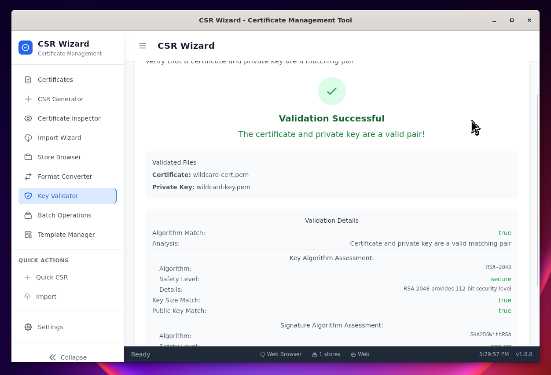551x375 pixels.
Task: Click the CSR Generator plus icon
Action: tap(28, 99)
